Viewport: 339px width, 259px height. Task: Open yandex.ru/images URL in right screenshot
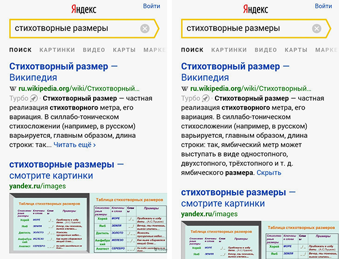tap(209, 214)
